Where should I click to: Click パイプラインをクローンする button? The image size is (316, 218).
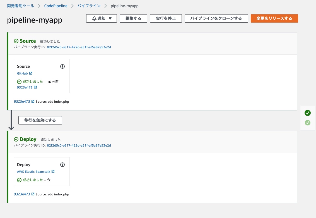[x=216, y=18]
